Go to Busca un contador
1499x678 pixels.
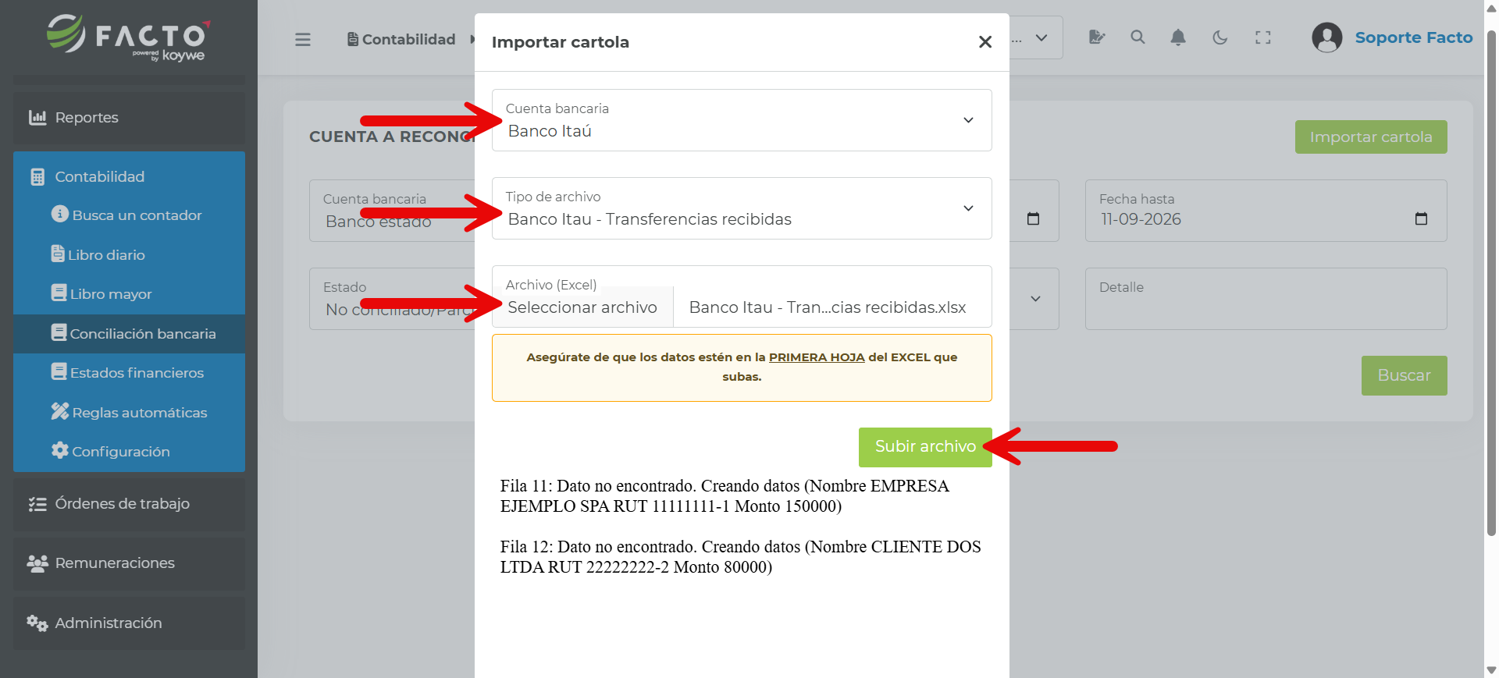pyautogui.click(x=129, y=215)
